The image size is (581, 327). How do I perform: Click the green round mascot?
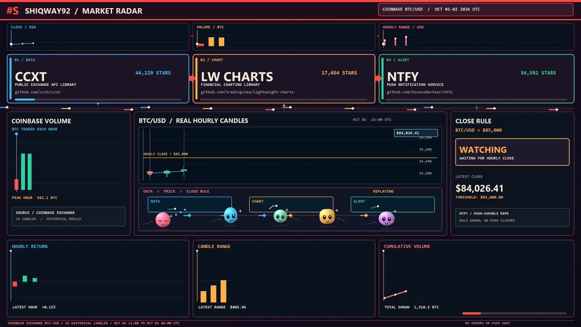coord(280,216)
